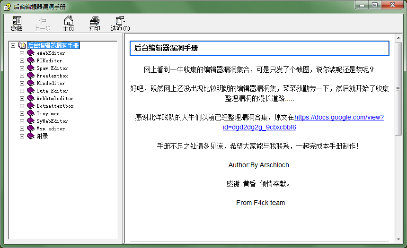Expand the Spaw Editor tree node
407x248 pixels.
pos(22,68)
